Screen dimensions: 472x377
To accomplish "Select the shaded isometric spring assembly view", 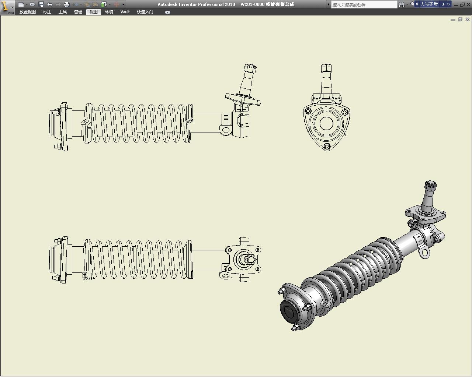I will tap(362, 256).
